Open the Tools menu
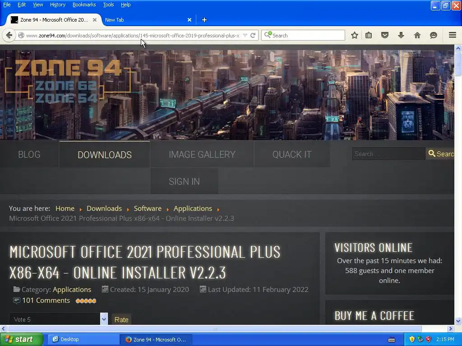The width and height of the screenshot is (462, 346). click(x=108, y=5)
